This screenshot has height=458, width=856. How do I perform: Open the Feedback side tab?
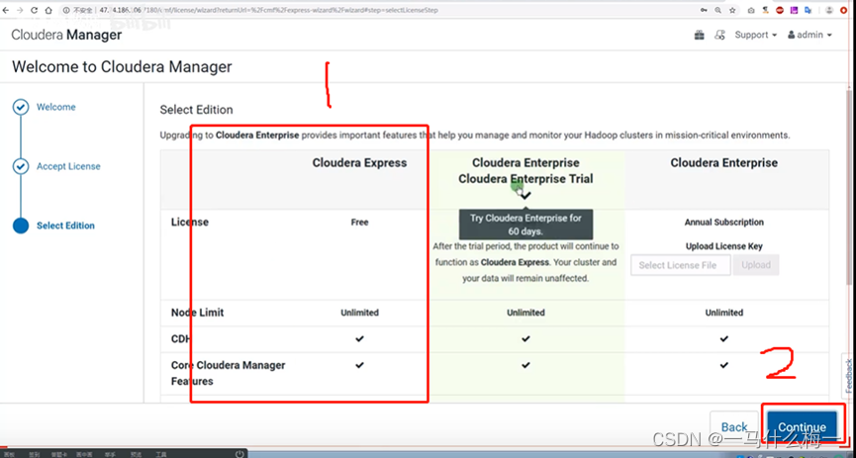pyautogui.click(x=848, y=376)
